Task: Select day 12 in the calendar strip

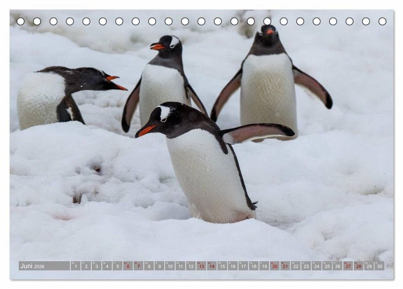Action: [x=191, y=266]
